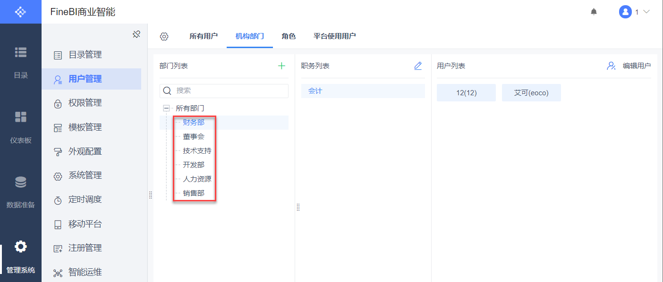Edit the position list with pencil icon
Viewport: 663px width, 282px height.
418,66
